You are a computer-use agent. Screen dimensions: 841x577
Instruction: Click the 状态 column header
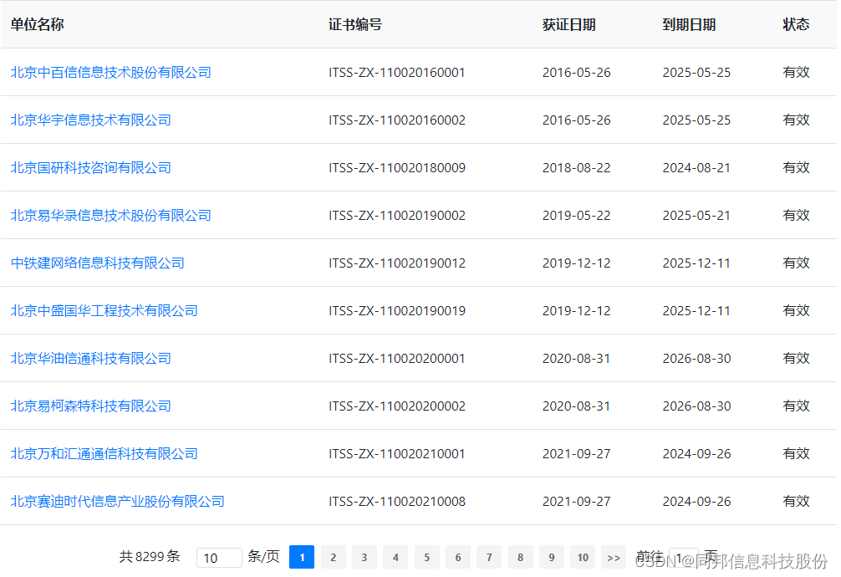click(796, 25)
